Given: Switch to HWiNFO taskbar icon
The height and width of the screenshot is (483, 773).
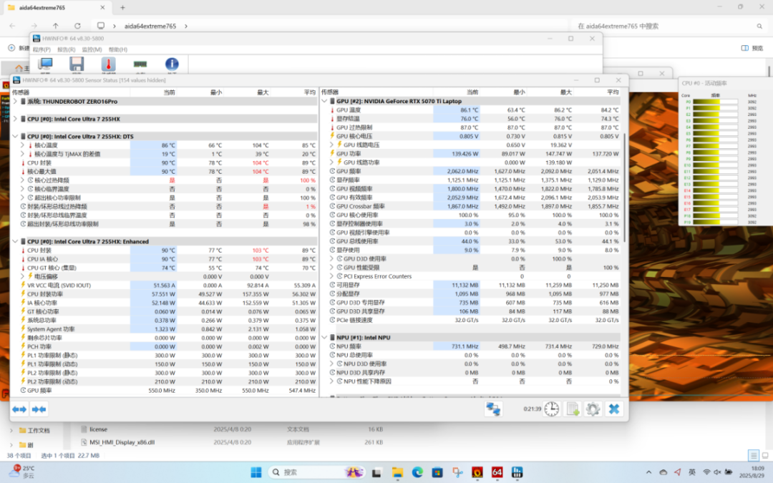Looking at the screenshot, I should pos(517,472).
